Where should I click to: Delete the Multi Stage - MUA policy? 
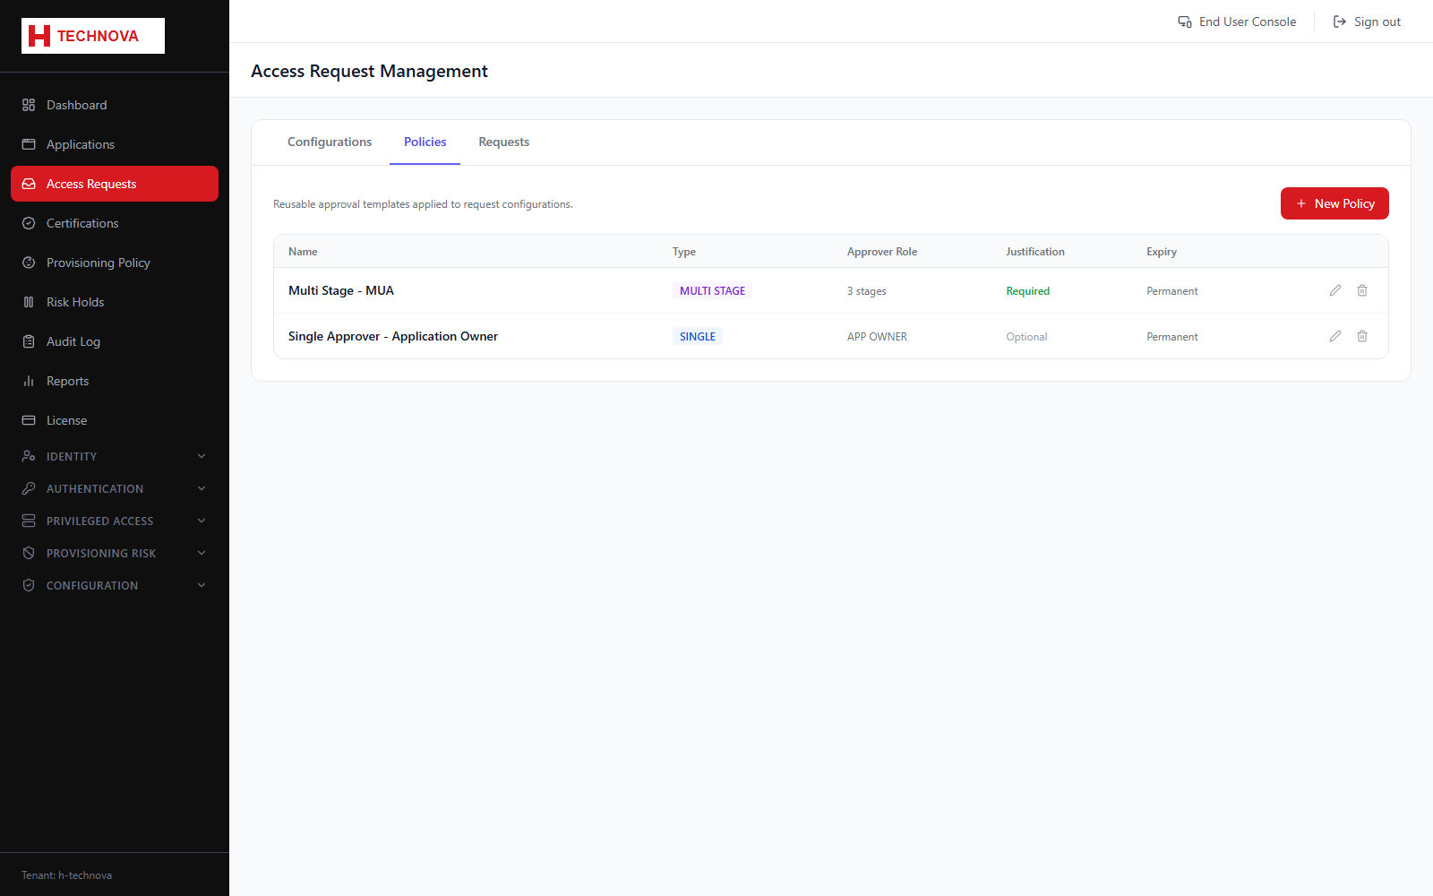pyautogui.click(x=1362, y=290)
